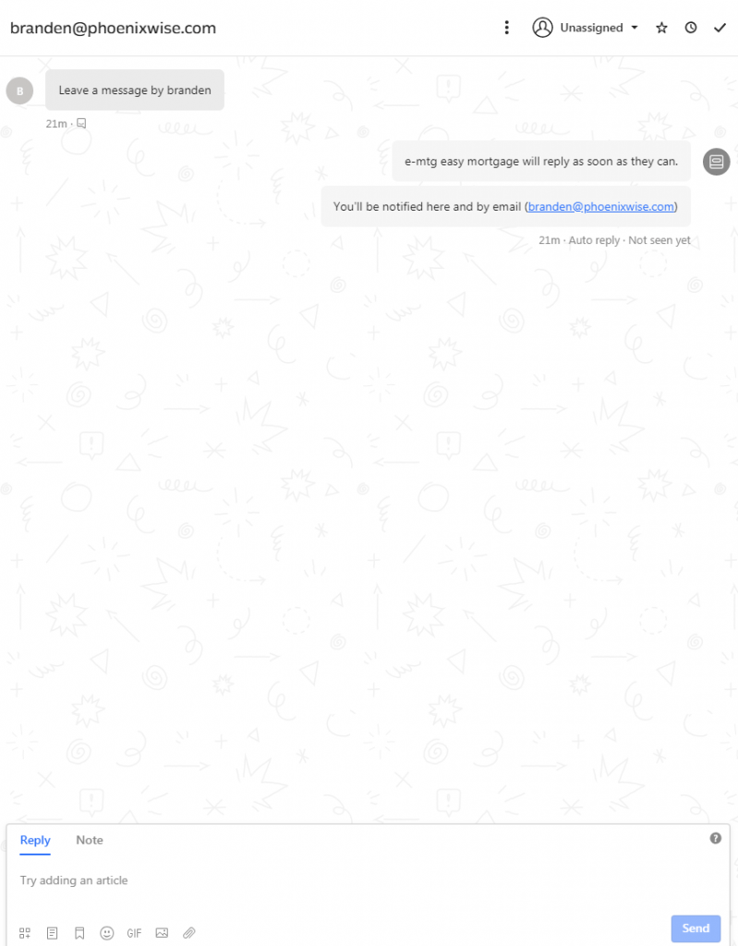Image resolution: width=738 pixels, height=946 pixels.
Task: Snooze conversation with the clock icon
Action: point(690,28)
